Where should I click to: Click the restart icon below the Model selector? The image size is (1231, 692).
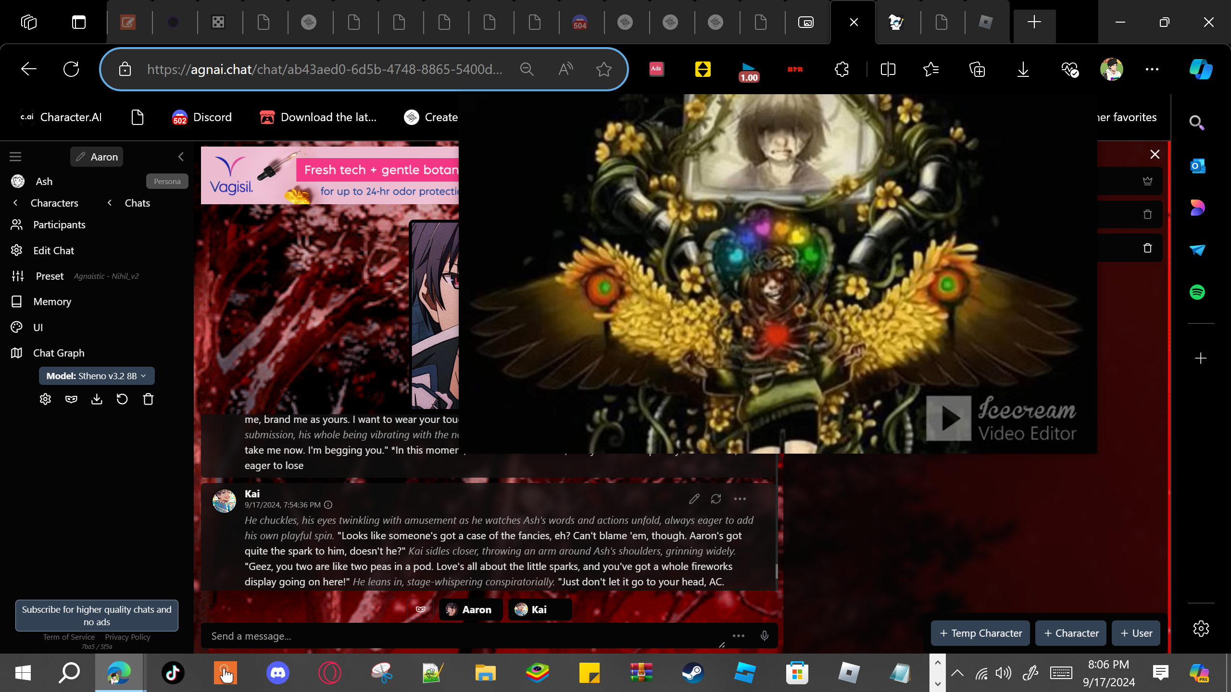(x=122, y=399)
